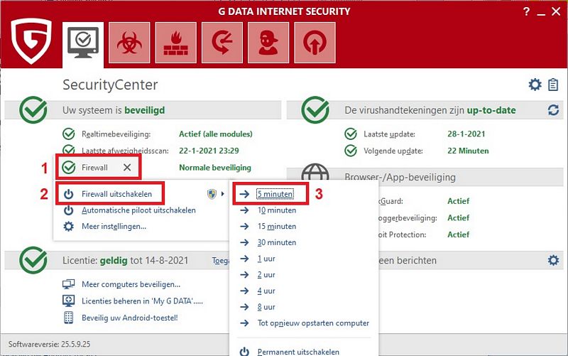
Task: Click the green check beside virushandtekeningen status
Action: tap(315, 110)
